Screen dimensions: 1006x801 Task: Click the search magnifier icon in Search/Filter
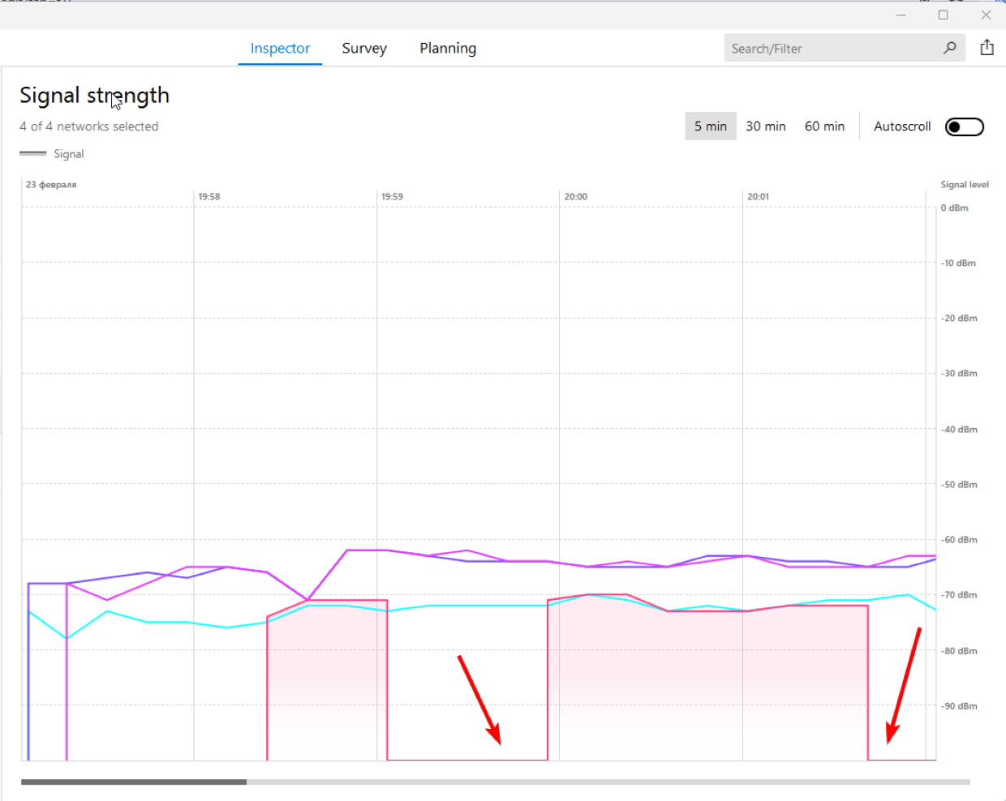click(949, 48)
